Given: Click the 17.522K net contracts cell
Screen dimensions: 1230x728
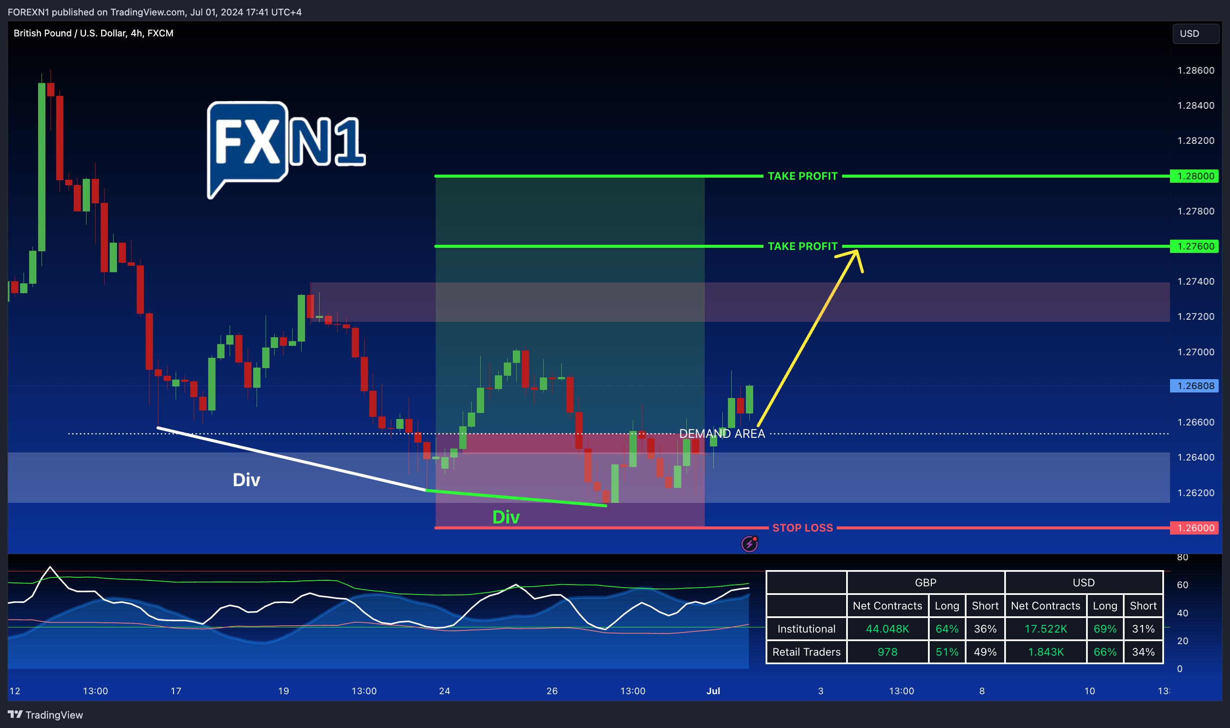Looking at the screenshot, I should (x=1046, y=629).
